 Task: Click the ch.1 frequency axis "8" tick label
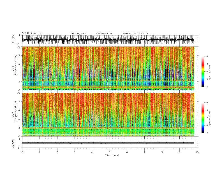[20, 55]
